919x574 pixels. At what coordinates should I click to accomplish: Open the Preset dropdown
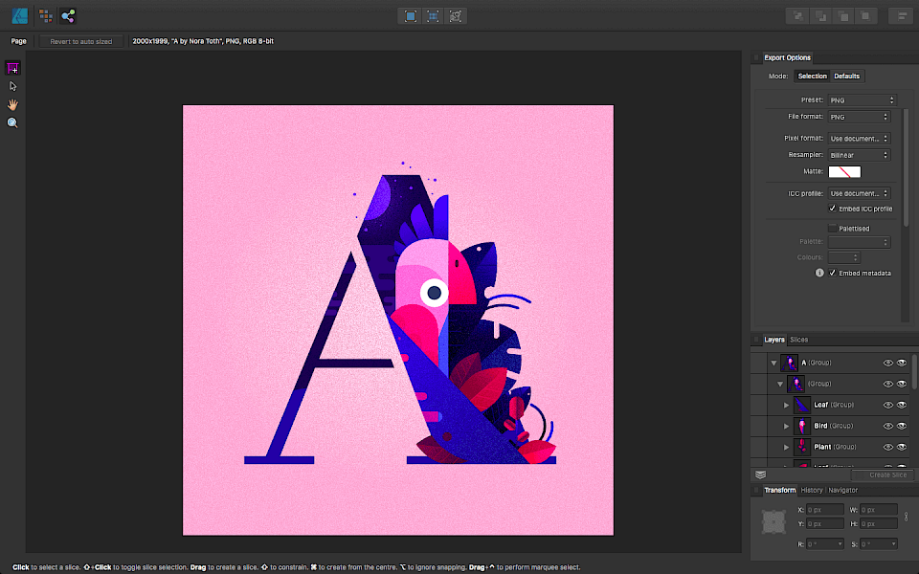(863, 100)
